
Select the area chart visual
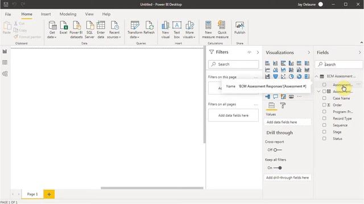(275, 70)
